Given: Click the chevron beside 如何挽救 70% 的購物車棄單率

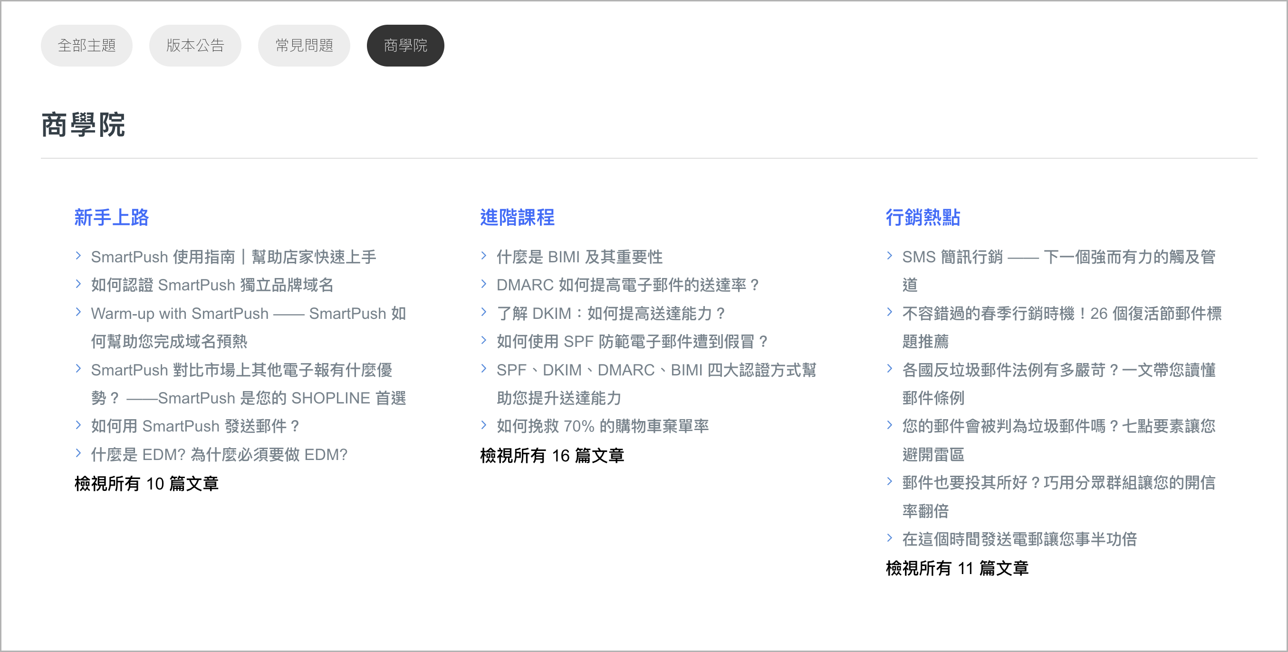Looking at the screenshot, I should [483, 425].
